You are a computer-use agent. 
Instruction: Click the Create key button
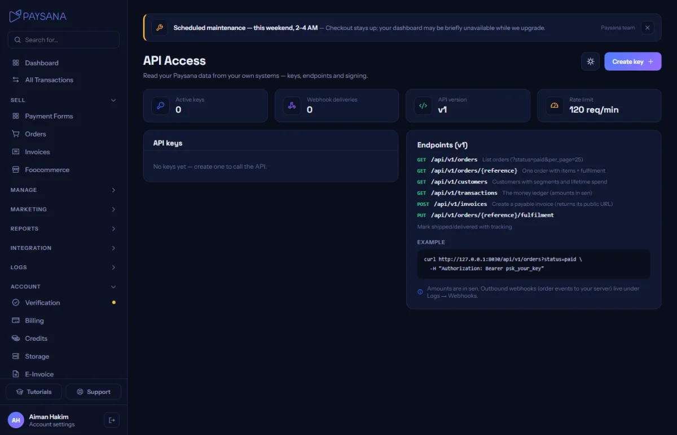point(632,61)
